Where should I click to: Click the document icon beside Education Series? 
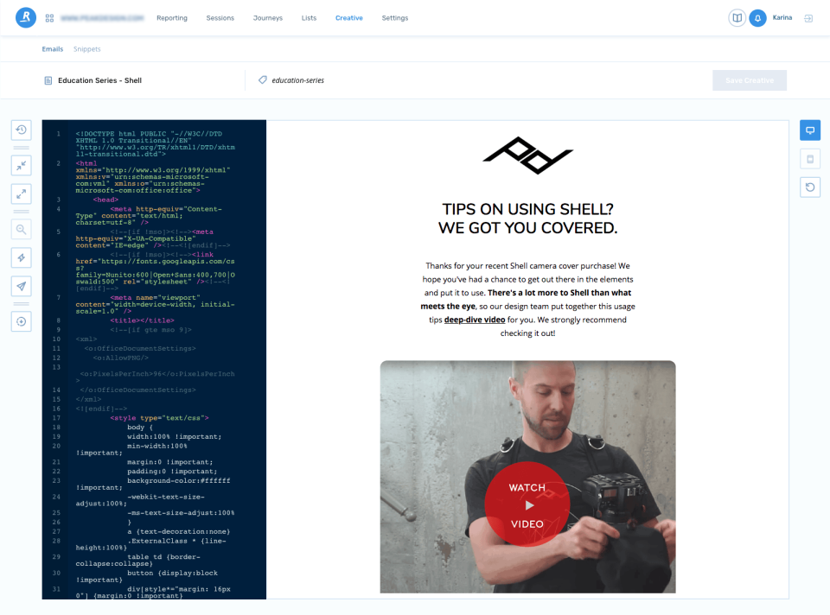[x=48, y=80]
